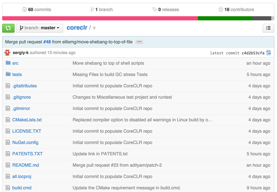Screen dimensions: 277x192
Task: Click the README.md file icon
Action: pos(8,165)
